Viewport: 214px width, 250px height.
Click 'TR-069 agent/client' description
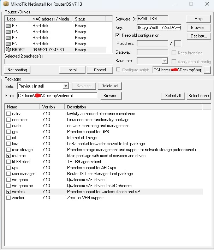point(84,162)
